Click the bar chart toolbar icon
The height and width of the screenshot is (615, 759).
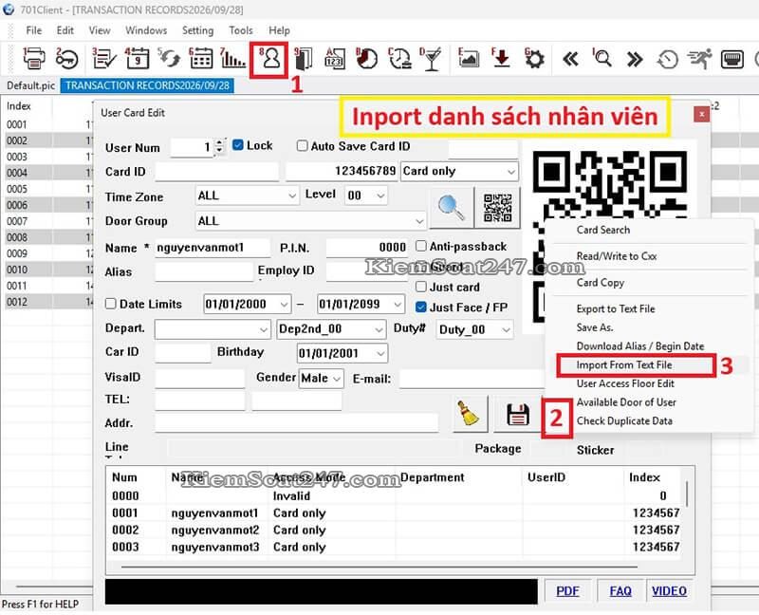point(232,59)
